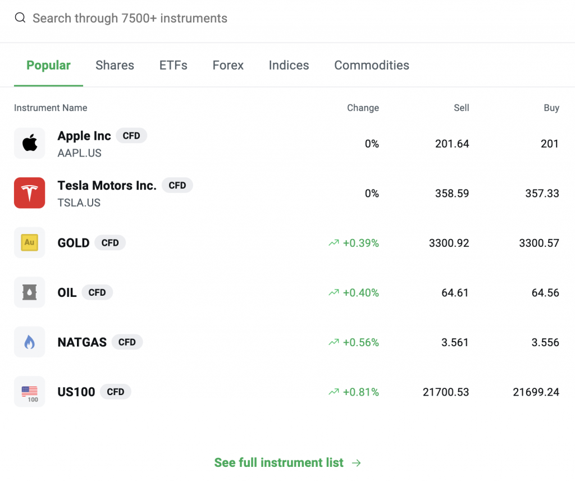Click the CFD badge next to NATGAS

(127, 342)
